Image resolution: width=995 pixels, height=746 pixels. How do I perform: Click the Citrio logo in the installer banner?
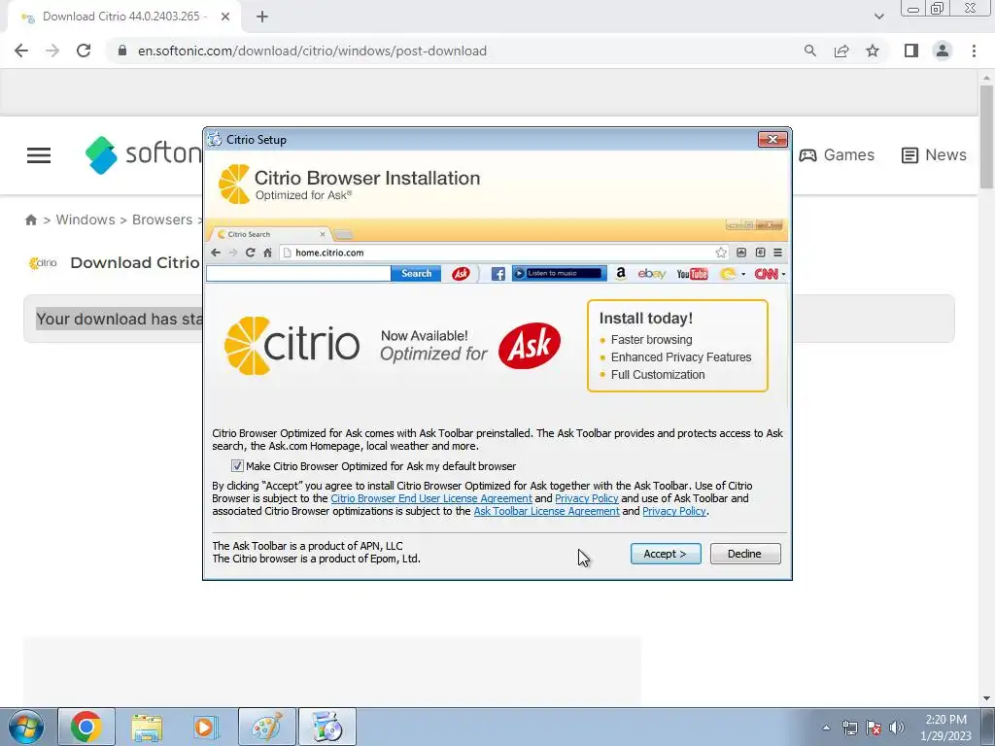[x=292, y=346]
